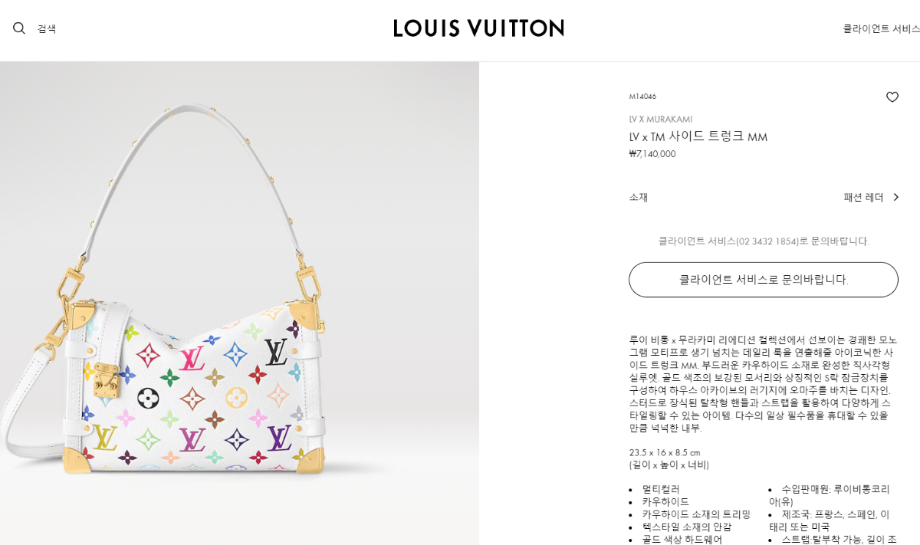This screenshot has width=920, height=545.
Task: Select the client service phone number line
Action: 764,241
